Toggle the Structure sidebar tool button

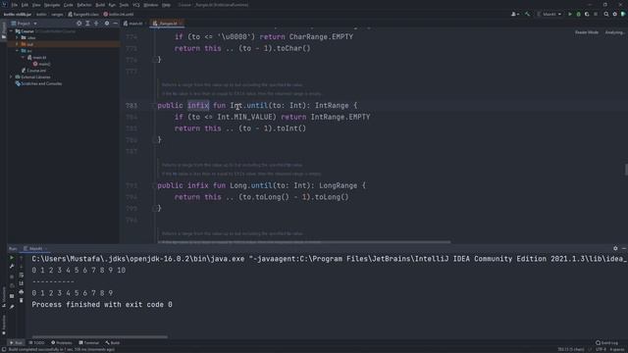pyautogui.click(x=4, y=296)
